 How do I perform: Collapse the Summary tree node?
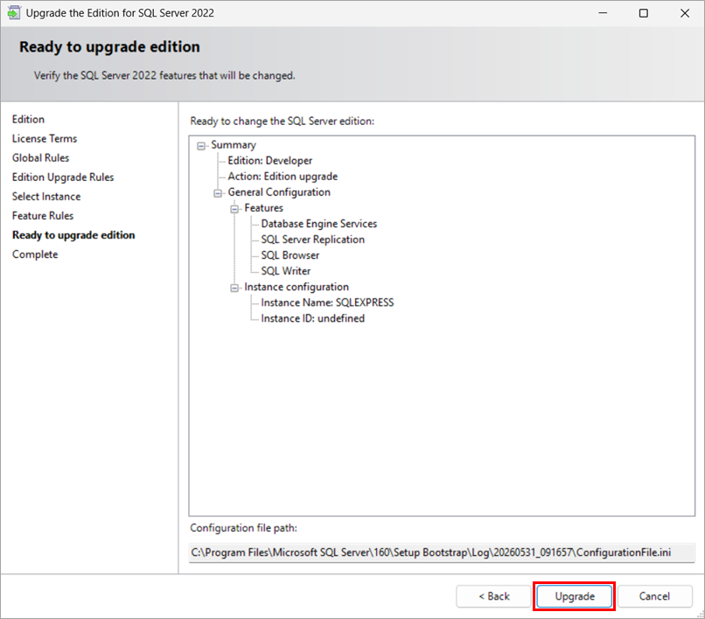[201, 146]
